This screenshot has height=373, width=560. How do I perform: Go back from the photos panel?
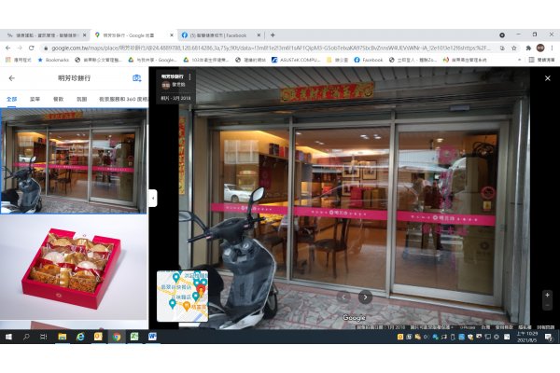click(12, 78)
